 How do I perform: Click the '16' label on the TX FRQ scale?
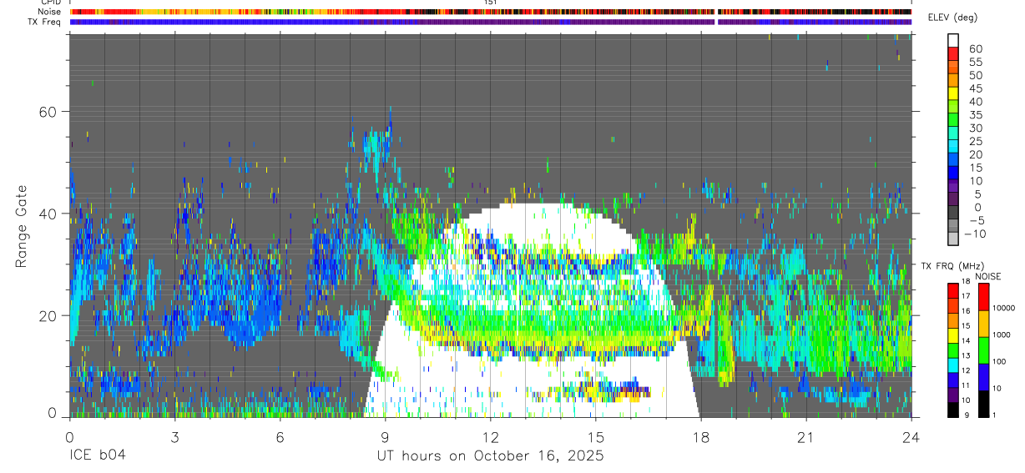[x=966, y=312]
